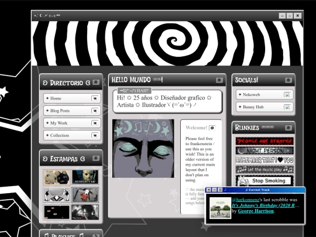Click the heart icon beside Home
Viewport: 316px width, 237px height.
click(95, 98)
